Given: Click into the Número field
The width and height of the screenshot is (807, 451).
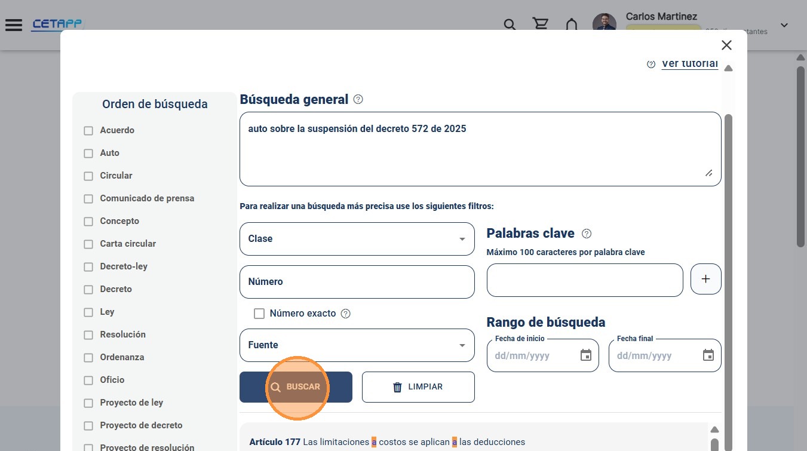Looking at the screenshot, I should (357, 282).
